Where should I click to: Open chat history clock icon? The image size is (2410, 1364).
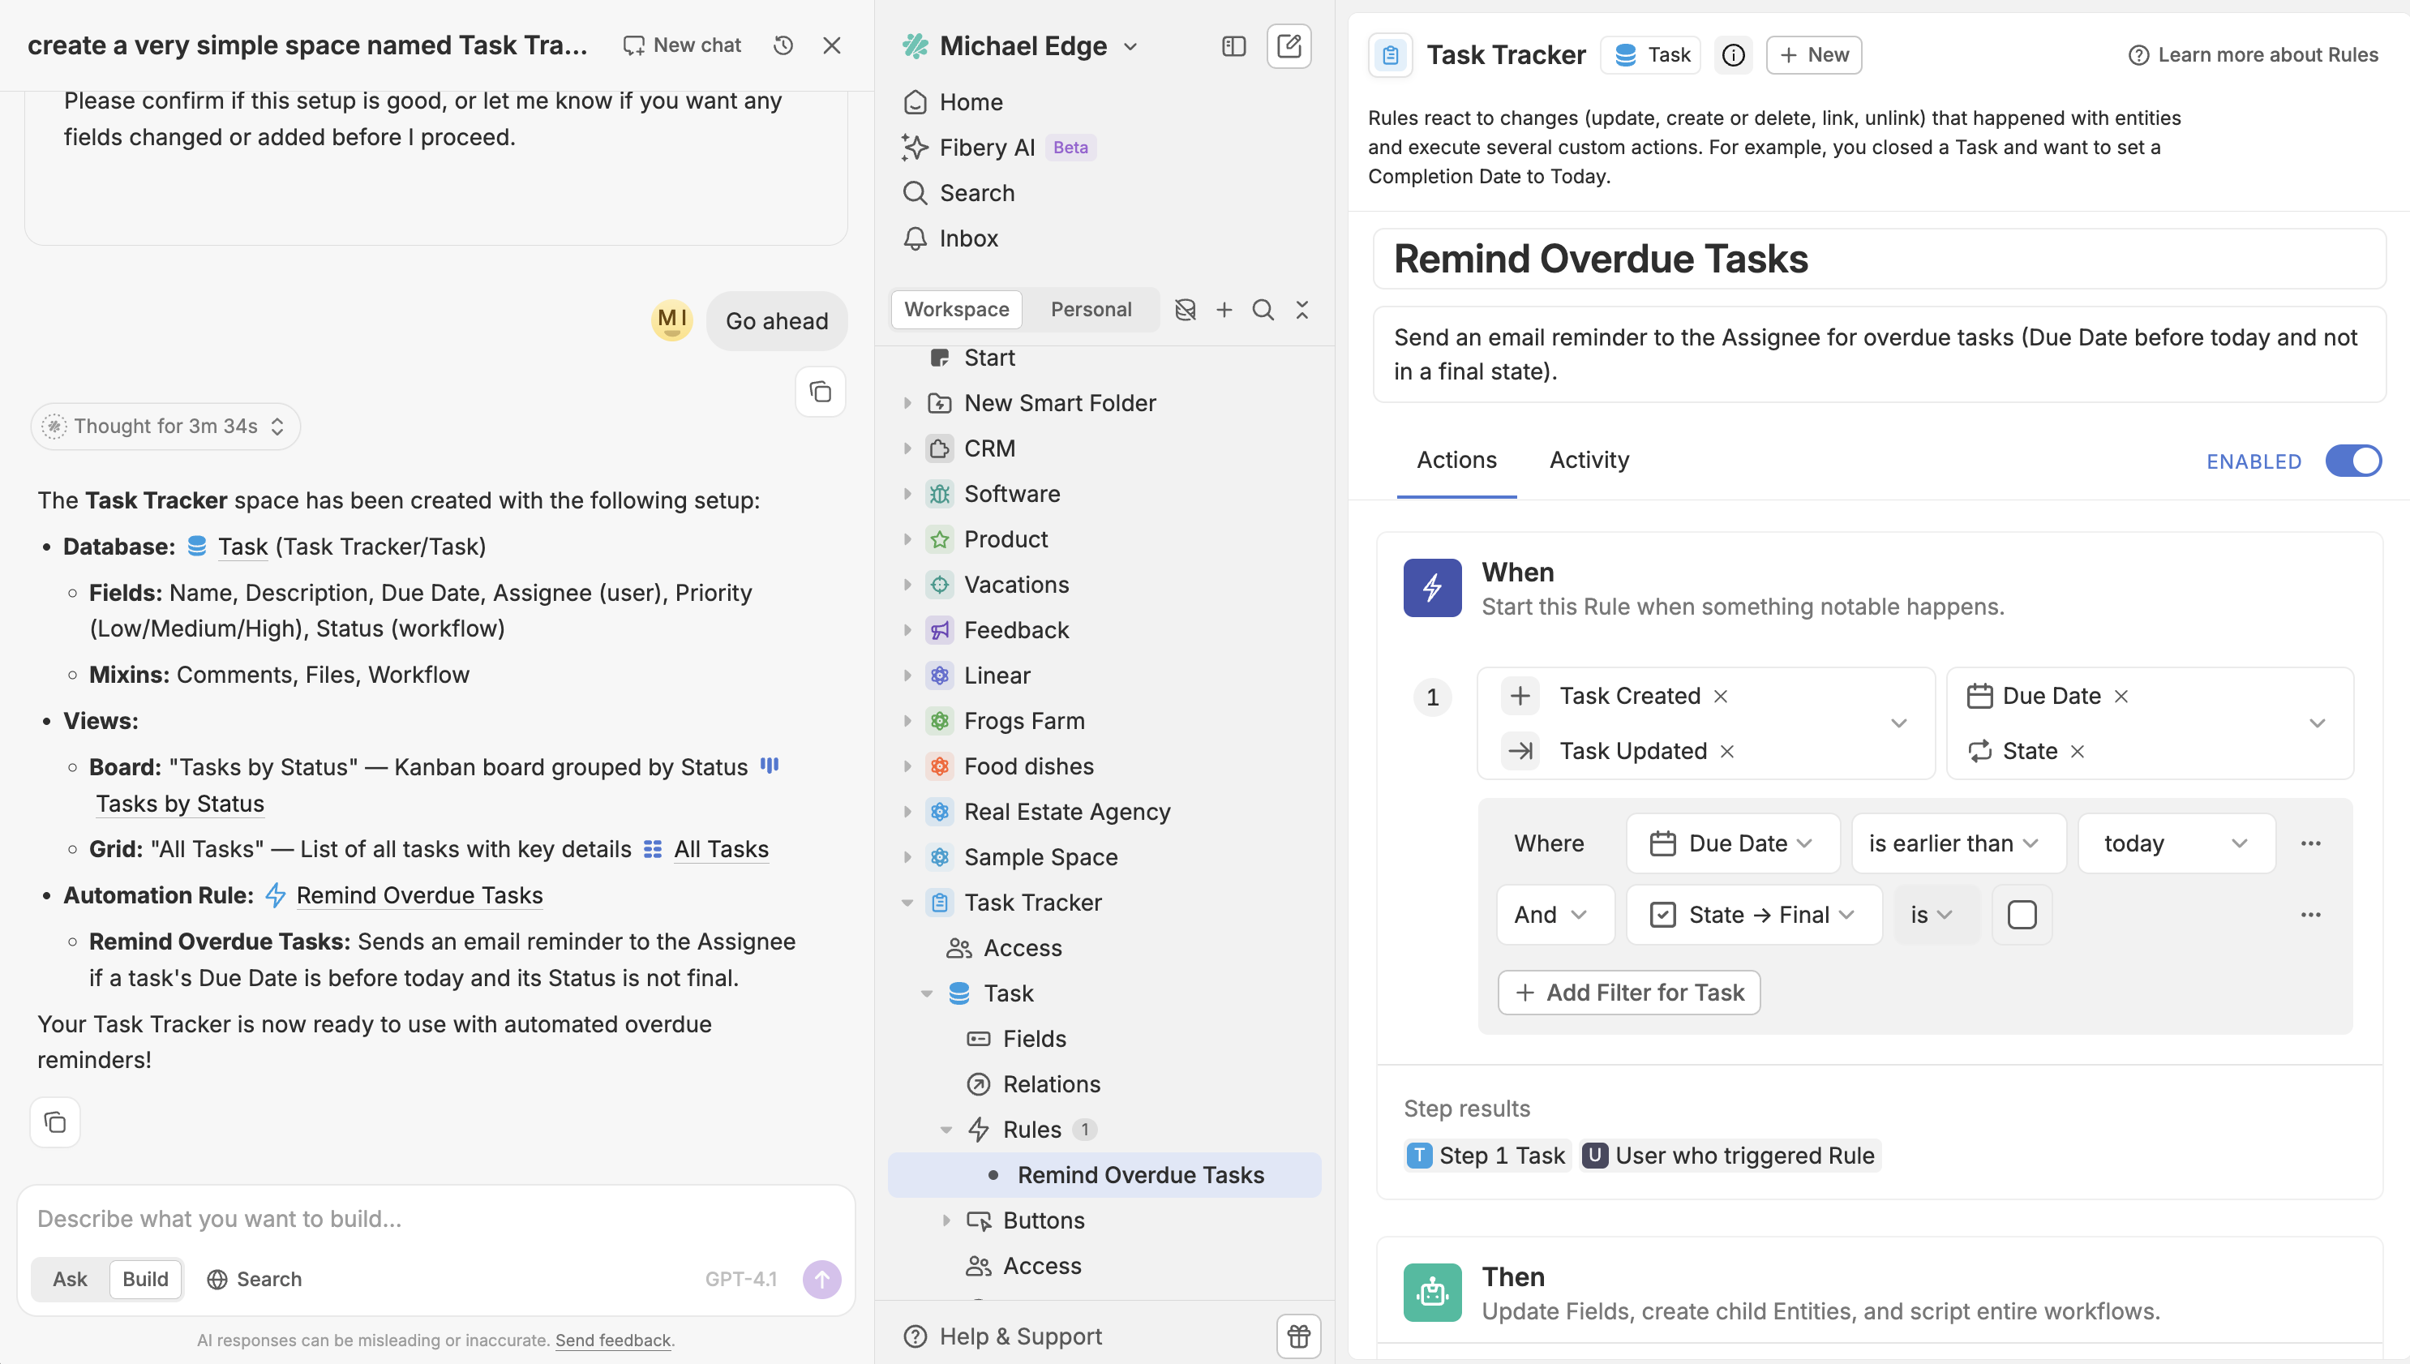click(783, 45)
